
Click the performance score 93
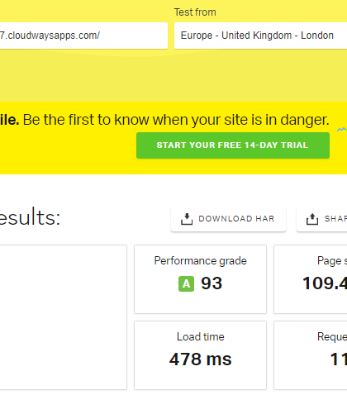coord(212,283)
